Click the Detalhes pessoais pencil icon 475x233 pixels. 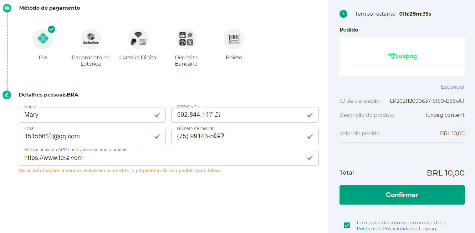(x=7, y=95)
